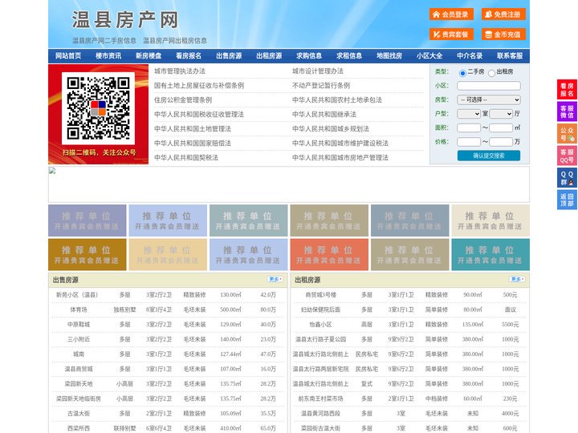The height and width of the screenshot is (433, 578).
Task: Open the 中华人民共和国土地管理法 link
Action: point(193,129)
